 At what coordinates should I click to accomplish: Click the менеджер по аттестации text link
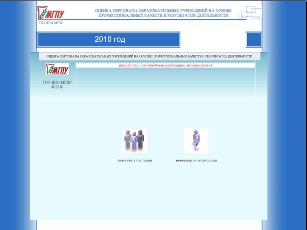point(196,160)
